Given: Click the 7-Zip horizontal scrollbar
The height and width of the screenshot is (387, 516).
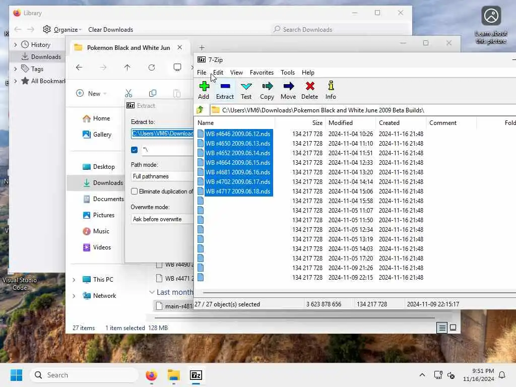Looking at the screenshot, I should pyautogui.click(x=359, y=293).
